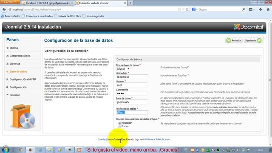This screenshot has width=272, height=153.
Task: Click in the Usuario root field
Action: pyautogui.click(x=132, y=85)
